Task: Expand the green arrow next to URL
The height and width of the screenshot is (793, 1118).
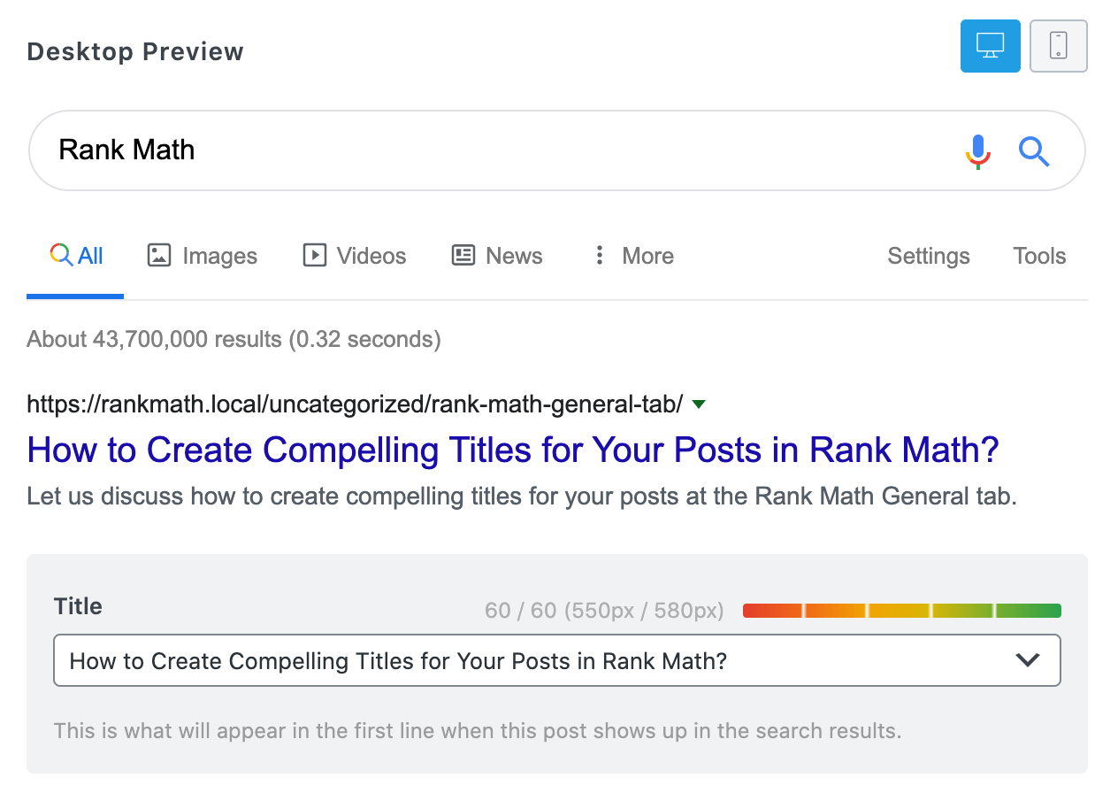Action: 699,404
